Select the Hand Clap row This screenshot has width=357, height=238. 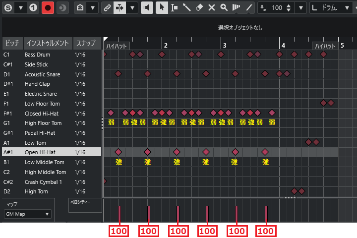coord(52,84)
